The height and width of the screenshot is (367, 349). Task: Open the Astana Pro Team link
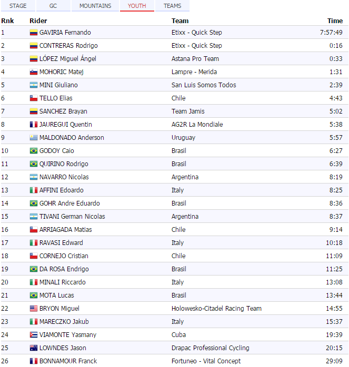pos(195,59)
